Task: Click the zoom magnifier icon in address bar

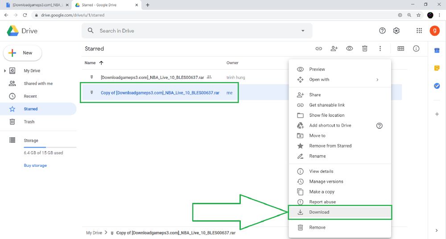Action: click(x=409, y=15)
